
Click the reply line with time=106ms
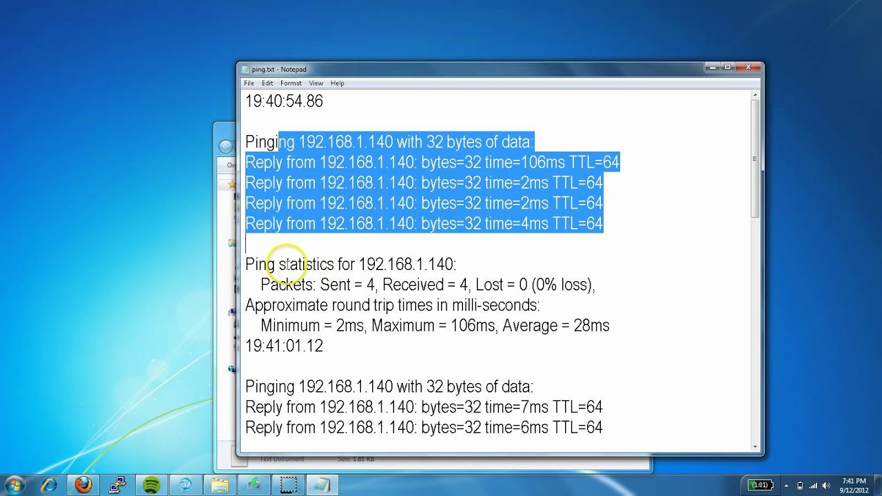coord(432,163)
